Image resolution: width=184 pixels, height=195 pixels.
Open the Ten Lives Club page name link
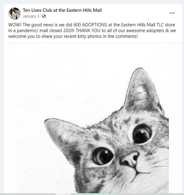[62, 10]
